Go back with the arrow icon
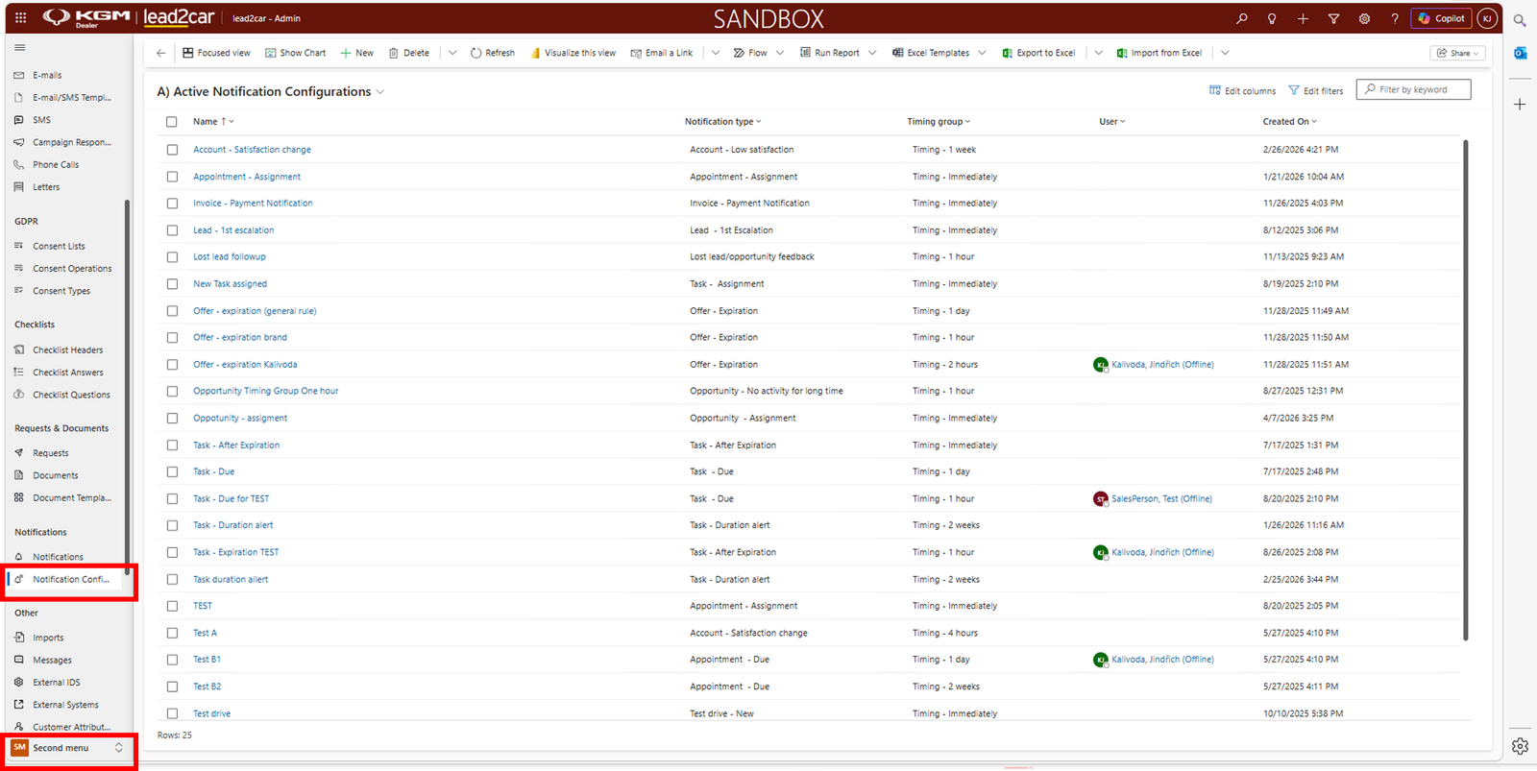This screenshot has height=771, width=1537. 160,53
